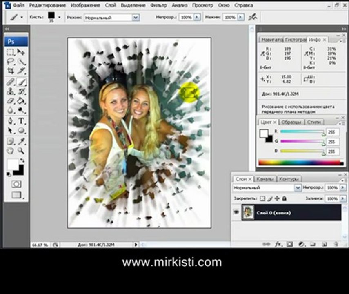Select the Clone Stamp tool
Image resolution: width=349 pixels, height=294 pixels.
(x=10, y=91)
